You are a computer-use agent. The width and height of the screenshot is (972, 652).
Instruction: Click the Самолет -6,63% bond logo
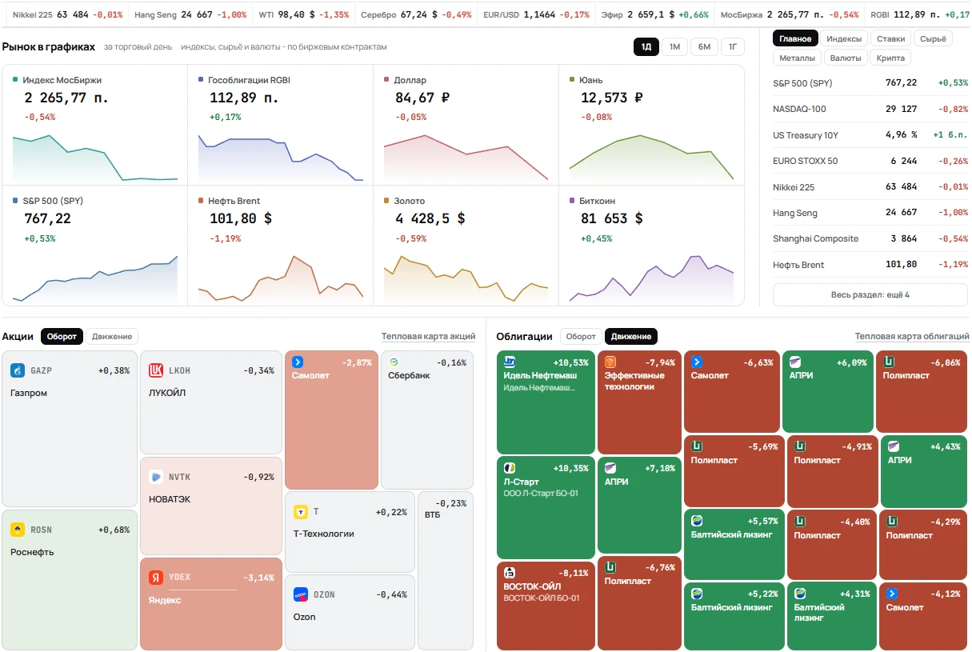point(697,362)
